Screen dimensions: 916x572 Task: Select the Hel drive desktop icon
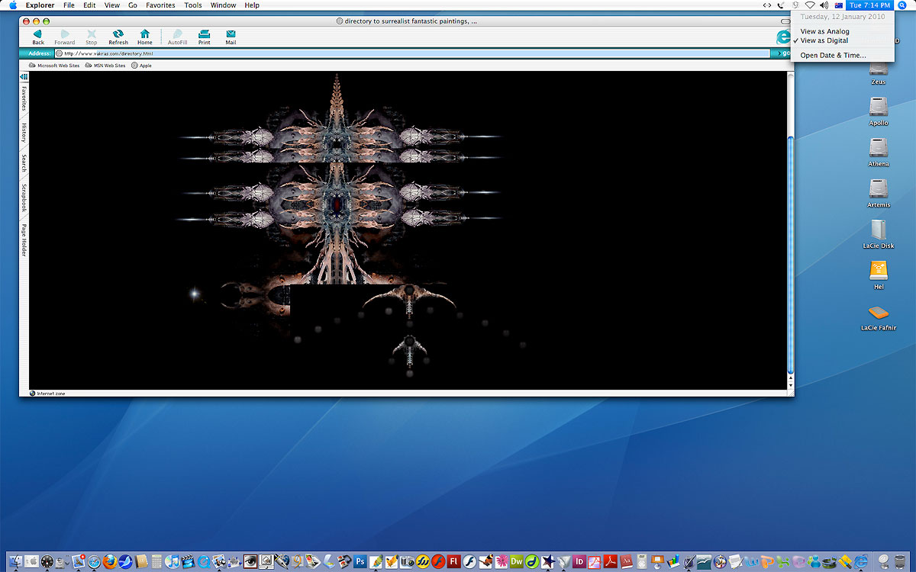point(879,275)
